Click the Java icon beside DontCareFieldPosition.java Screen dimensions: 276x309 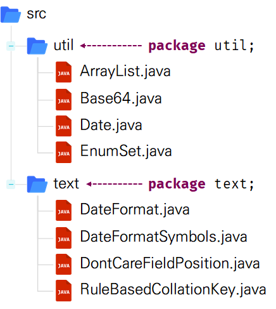(63, 264)
